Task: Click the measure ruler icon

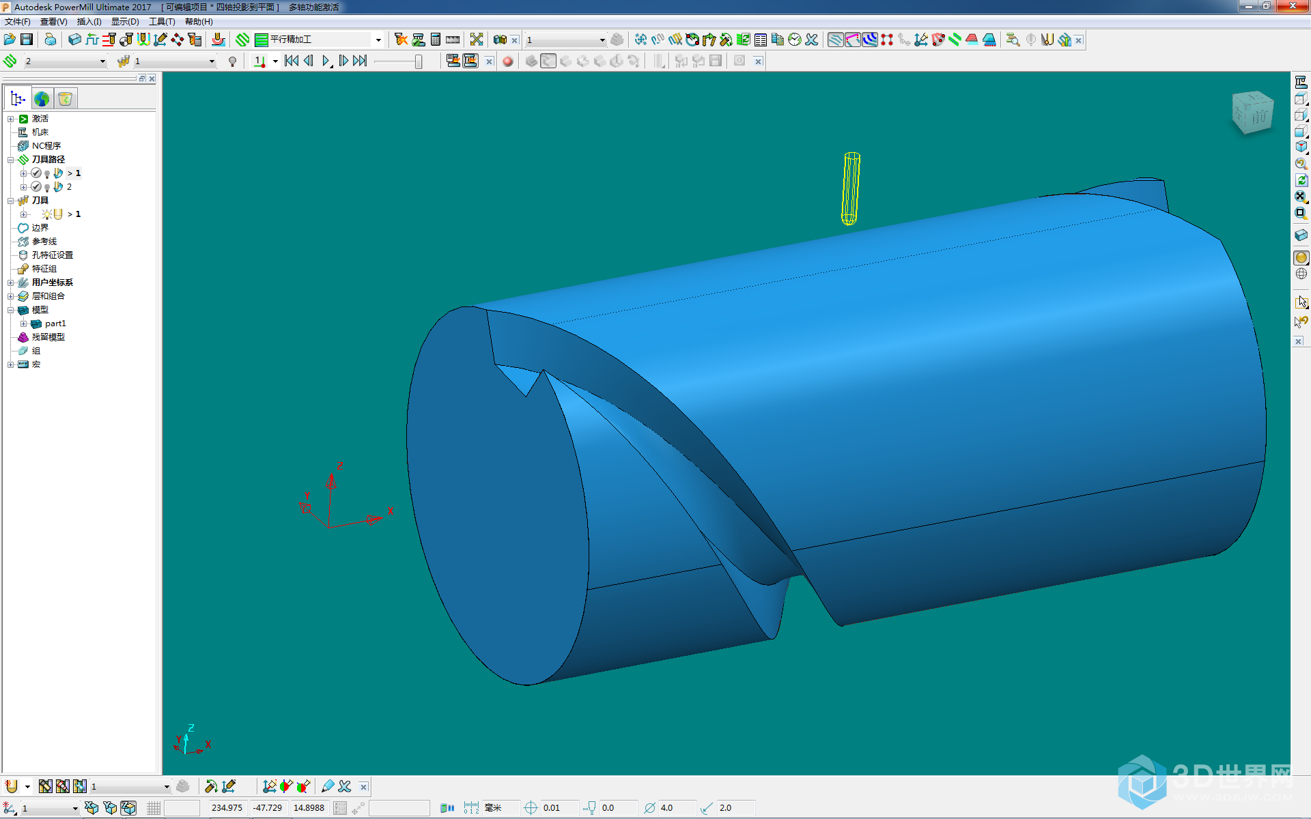Action: pyautogui.click(x=453, y=40)
